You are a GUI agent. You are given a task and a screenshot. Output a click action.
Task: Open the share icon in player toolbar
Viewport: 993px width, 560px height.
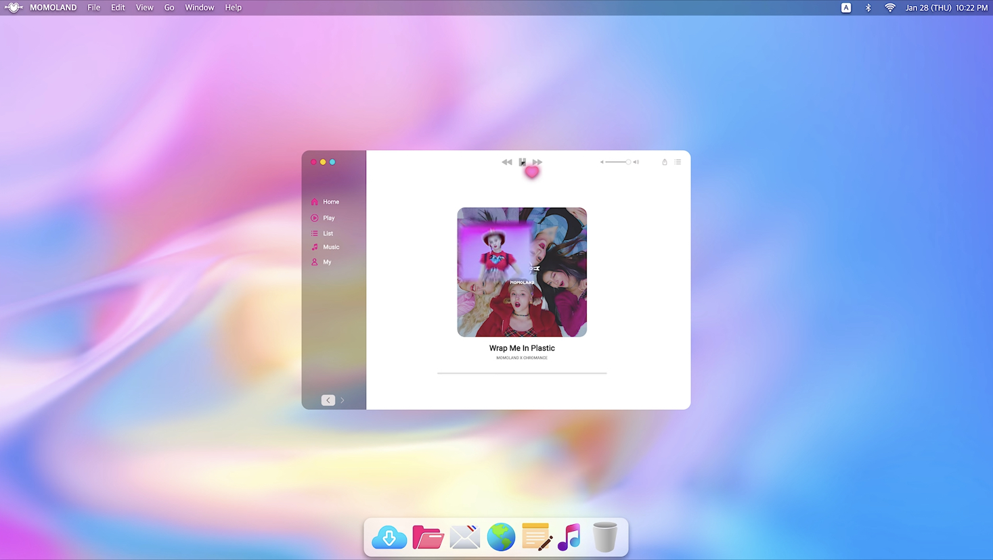click(x=665, y=162)
